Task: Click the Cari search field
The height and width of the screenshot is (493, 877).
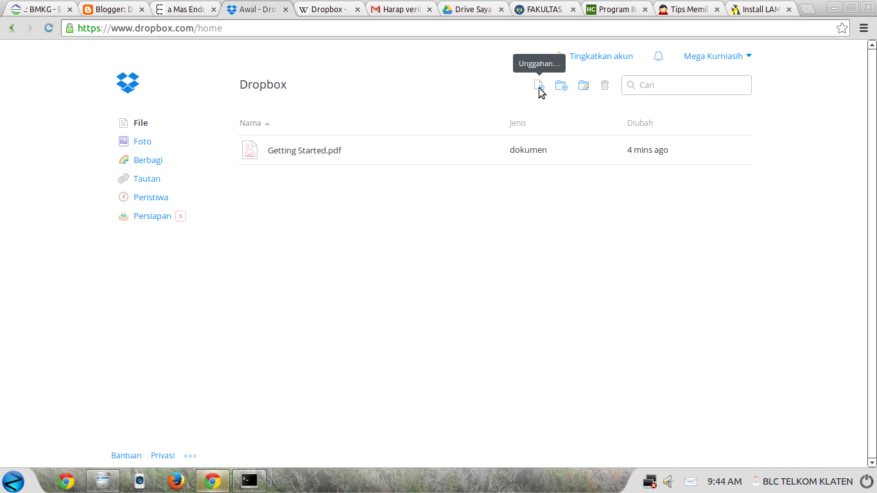Action: [x=686, y=85]
